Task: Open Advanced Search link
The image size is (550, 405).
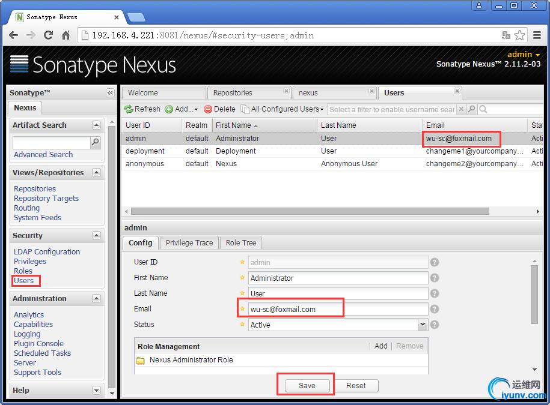Action: click(43, 154)
